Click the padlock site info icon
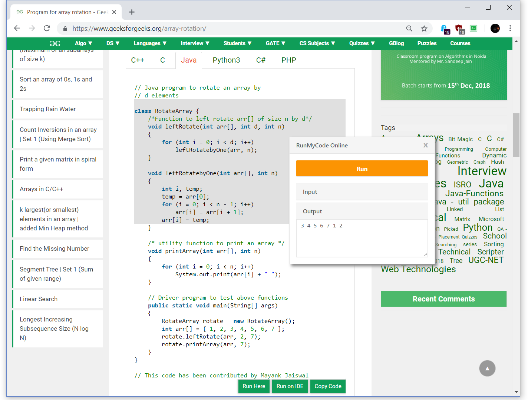The height and width of the screenshot is (400, 528). (x=65, y=29)
